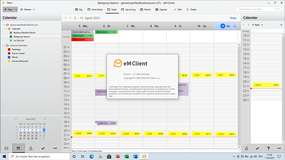Switch to Agenda view
Image resolution: width=285 pixels, height=160 pixels.
[x=161, y=9]
